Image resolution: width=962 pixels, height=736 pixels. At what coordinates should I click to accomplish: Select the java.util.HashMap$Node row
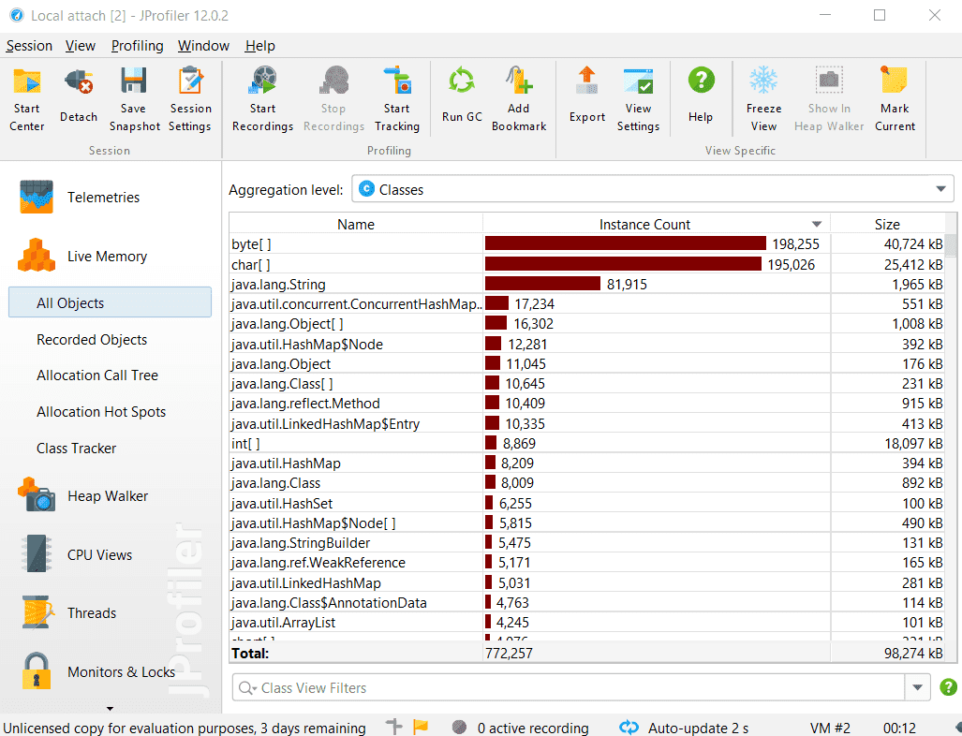[x=587, y=344]
